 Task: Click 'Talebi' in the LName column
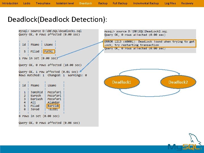click(53, 109)
